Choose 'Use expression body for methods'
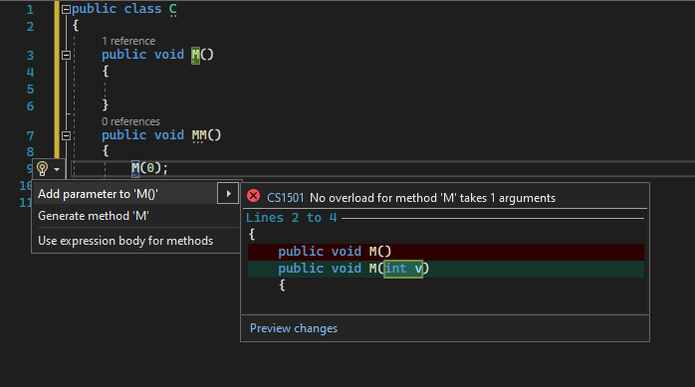Image resolution: width=695 pixels, height=387 pixels. pyautogui.click(x=125, y=241)
